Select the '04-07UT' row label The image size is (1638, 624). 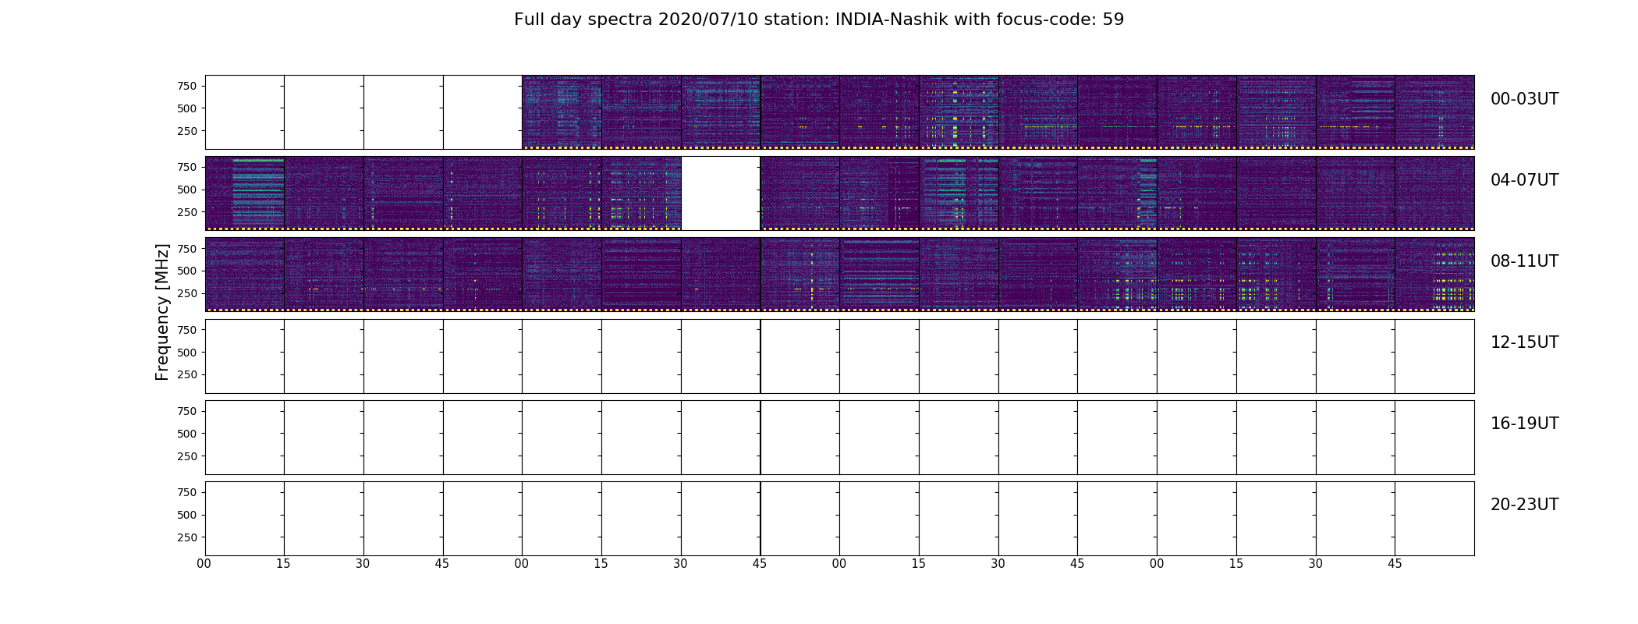1524,180
